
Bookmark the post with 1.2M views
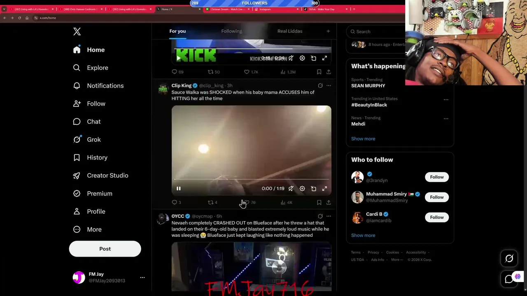point(319,72)
